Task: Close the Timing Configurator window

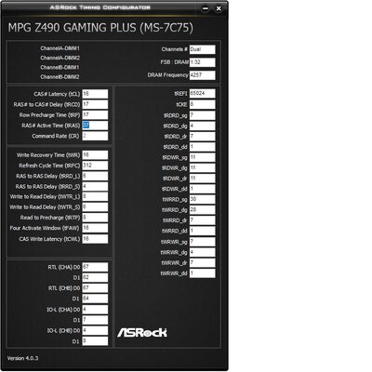Action: [219, 8]
